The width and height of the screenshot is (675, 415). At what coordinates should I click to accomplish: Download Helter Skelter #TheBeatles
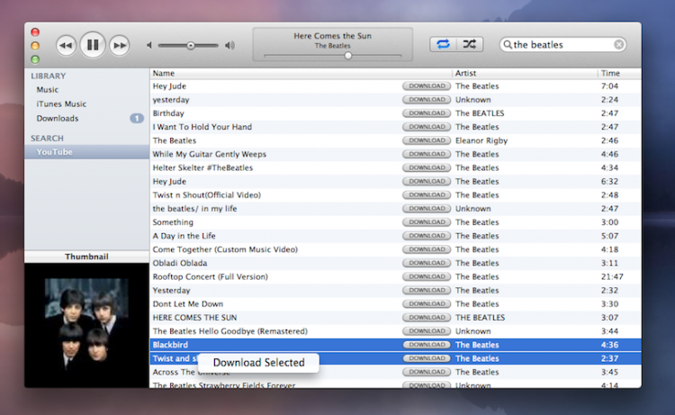pos(427,167)
